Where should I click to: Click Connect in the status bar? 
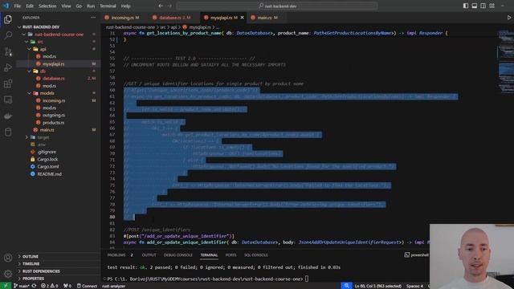[x=87, y=286]
